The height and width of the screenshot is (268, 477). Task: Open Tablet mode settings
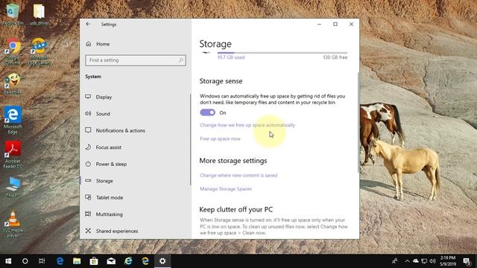(110, 197)
